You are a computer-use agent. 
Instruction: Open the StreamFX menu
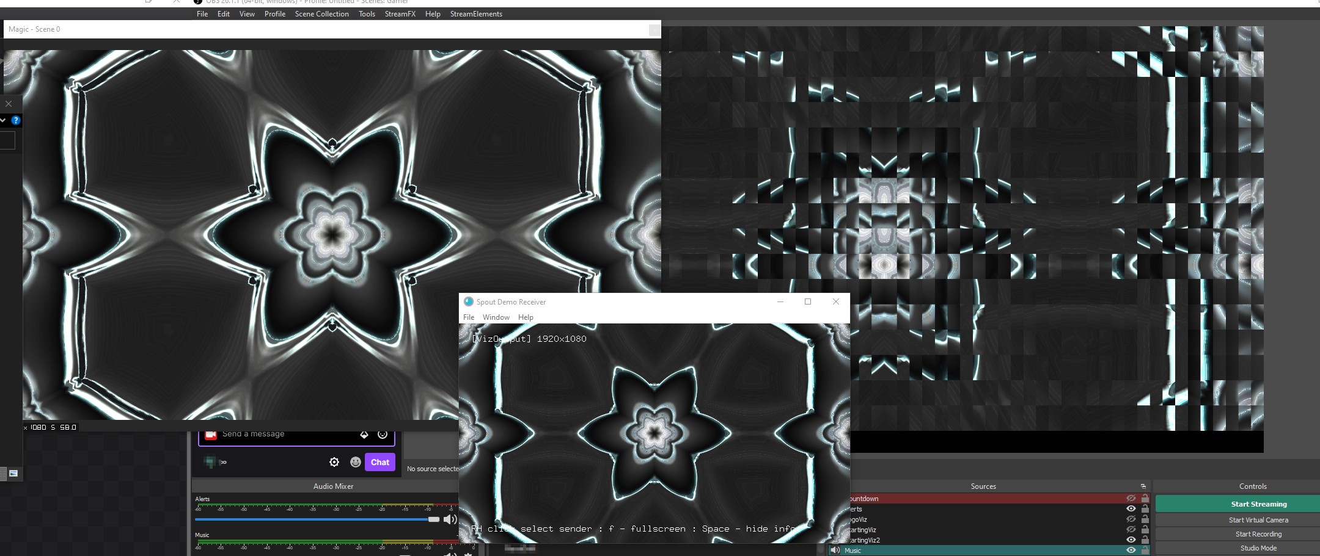pos(400,13)
